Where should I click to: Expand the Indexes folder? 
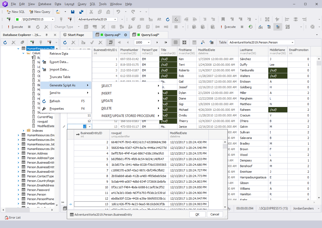click(23, 131)
